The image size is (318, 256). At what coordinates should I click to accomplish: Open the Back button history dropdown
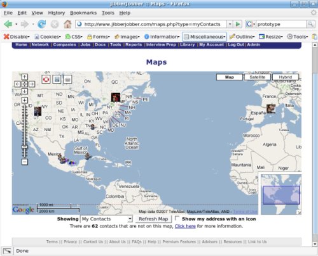pos(17,24)
